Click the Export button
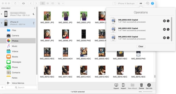 pyautogui.click(x=116, y=86)
